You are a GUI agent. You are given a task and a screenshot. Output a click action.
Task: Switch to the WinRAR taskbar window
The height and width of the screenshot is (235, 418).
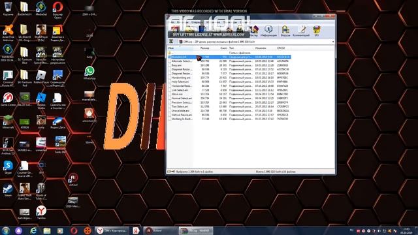(x=196, y=230)
